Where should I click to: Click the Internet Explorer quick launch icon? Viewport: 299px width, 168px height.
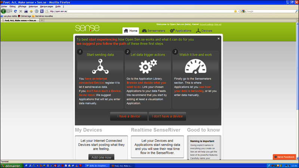34,166
